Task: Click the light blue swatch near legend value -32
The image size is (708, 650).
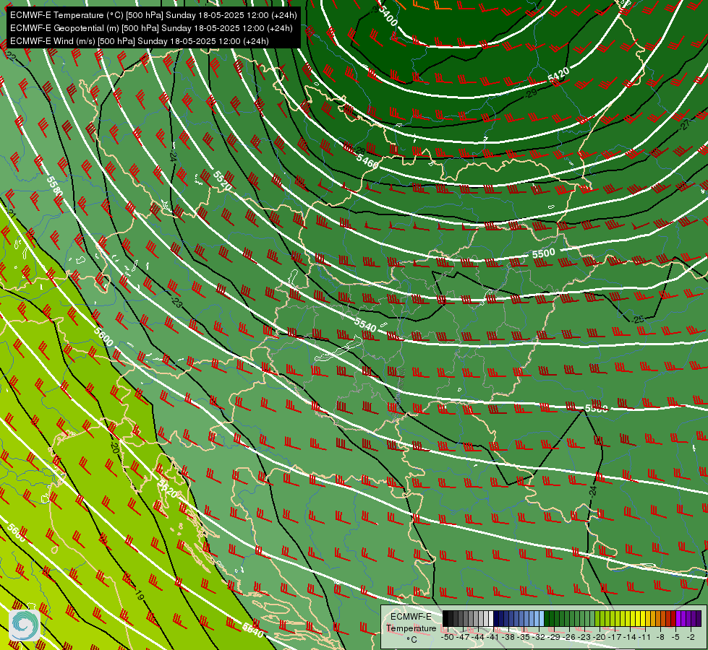Action: click(x=542, y=618)
